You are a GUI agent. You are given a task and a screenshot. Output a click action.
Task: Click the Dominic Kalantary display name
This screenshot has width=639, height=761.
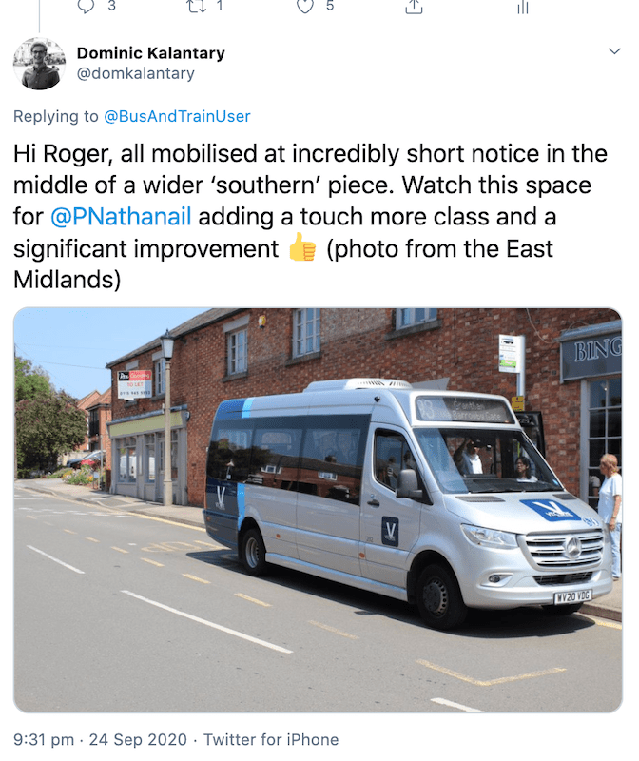pos(151,53)
